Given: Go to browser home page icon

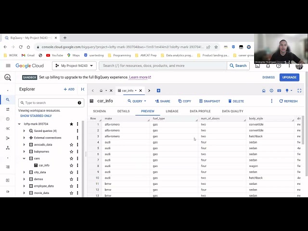Looking at the screenshot, I should click(x=28, y=47).
